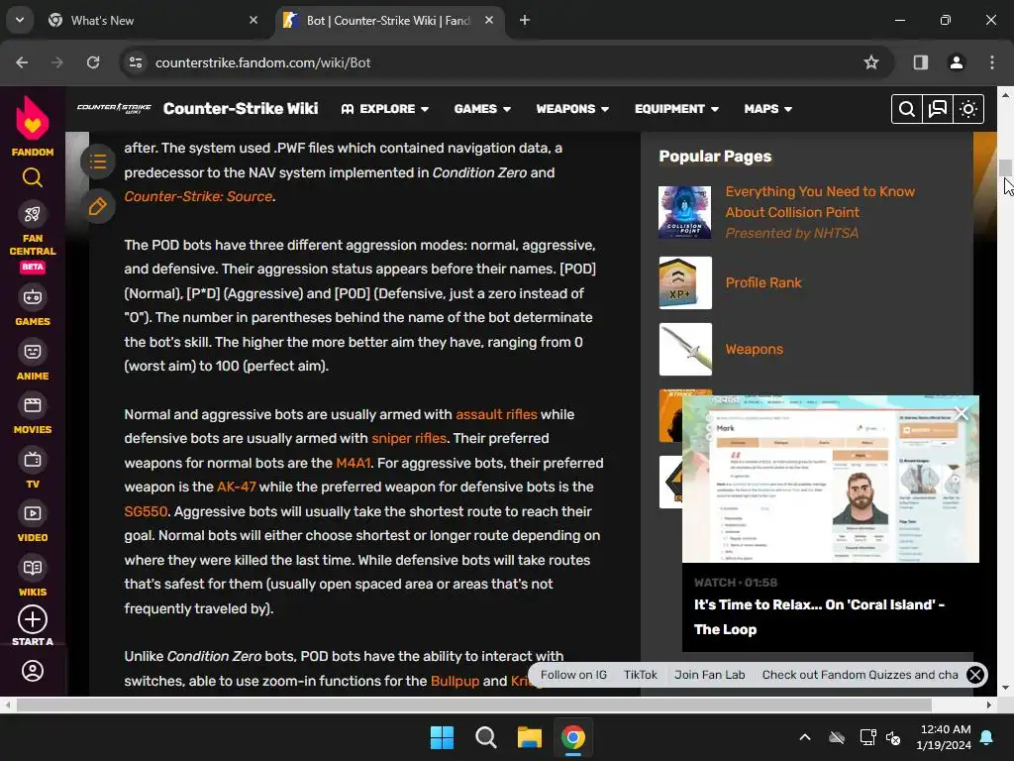This screenshot has height=761, width=1014.
Task: Open the assault rifles link
Action: click(x=496, y=414)
